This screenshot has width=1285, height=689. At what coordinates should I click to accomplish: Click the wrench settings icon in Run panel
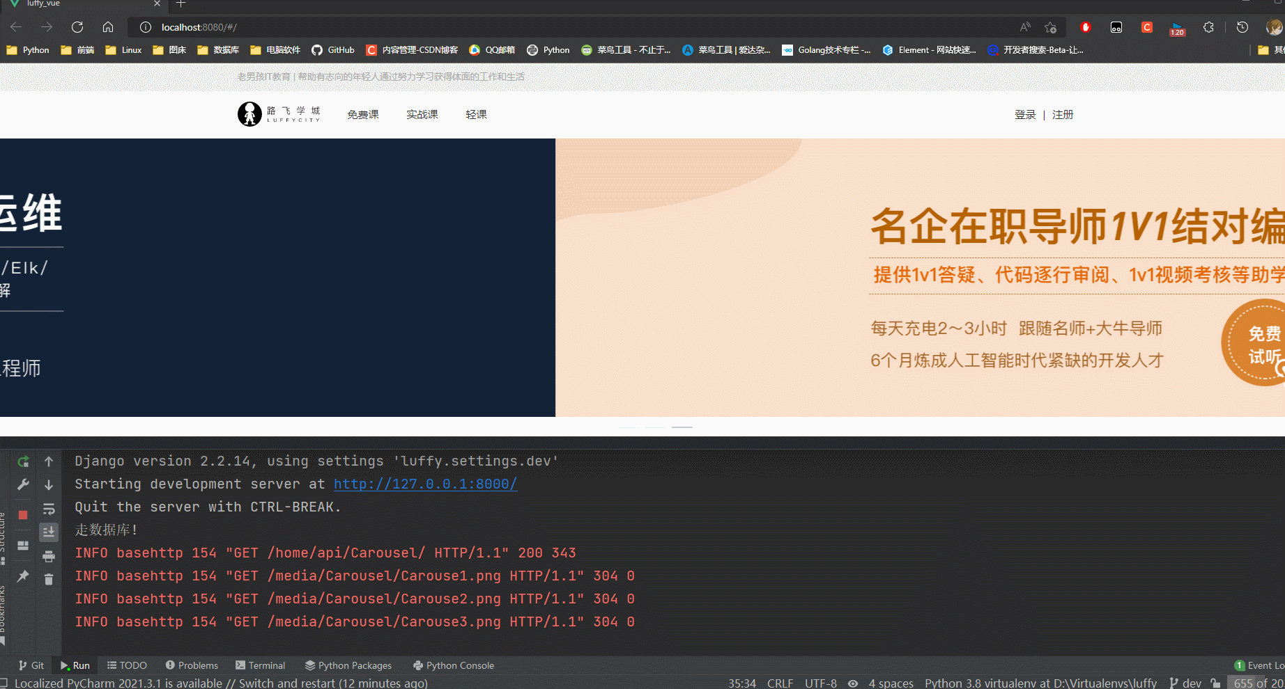point(23,484)
